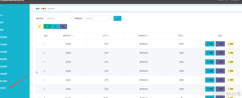The width and height of the screenshot is (242, 98).
Task: Expand the sidebar 中心 menu chevron
Action: (26, 15)
